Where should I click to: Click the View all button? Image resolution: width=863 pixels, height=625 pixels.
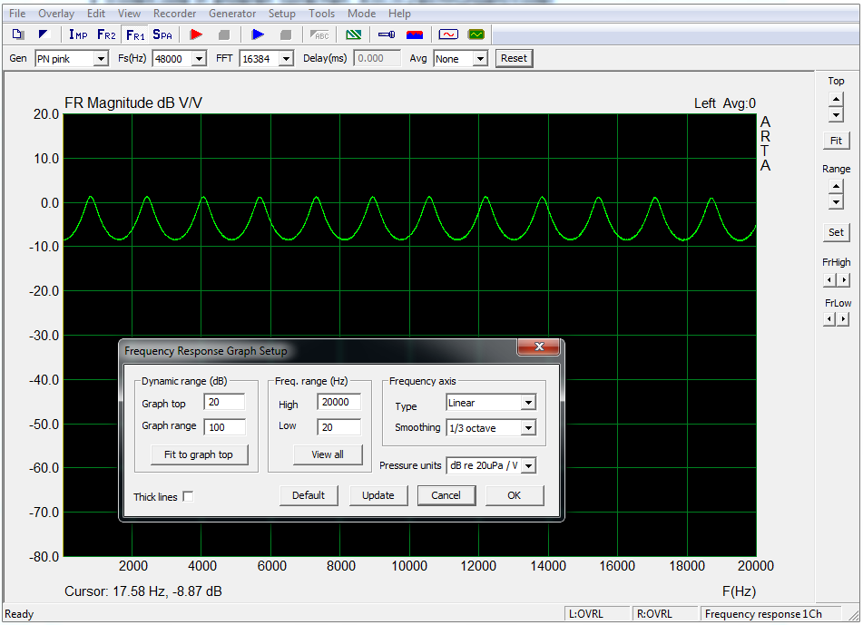click(328, 454)
